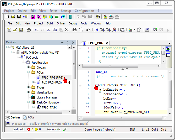This screenshot has width=175, height=140.
Task: Click the scissors Cut icon in CODESYS toolbar
Action: (x=48, y=30)
